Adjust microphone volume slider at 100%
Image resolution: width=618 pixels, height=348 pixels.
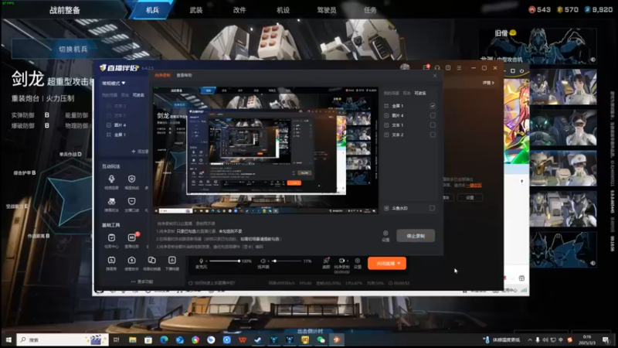point(224,261)
